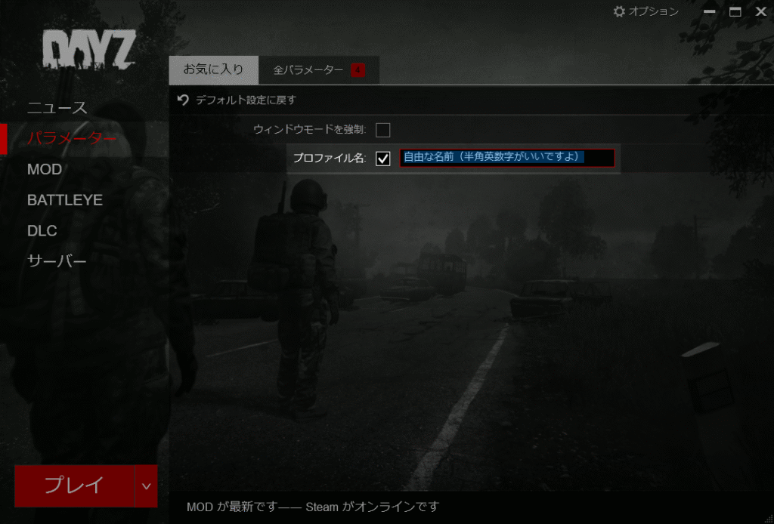Image resolution: width=774 pixels, height=524 pixels.
Task: Click the DayZ logo
Action: pos(89,49)
